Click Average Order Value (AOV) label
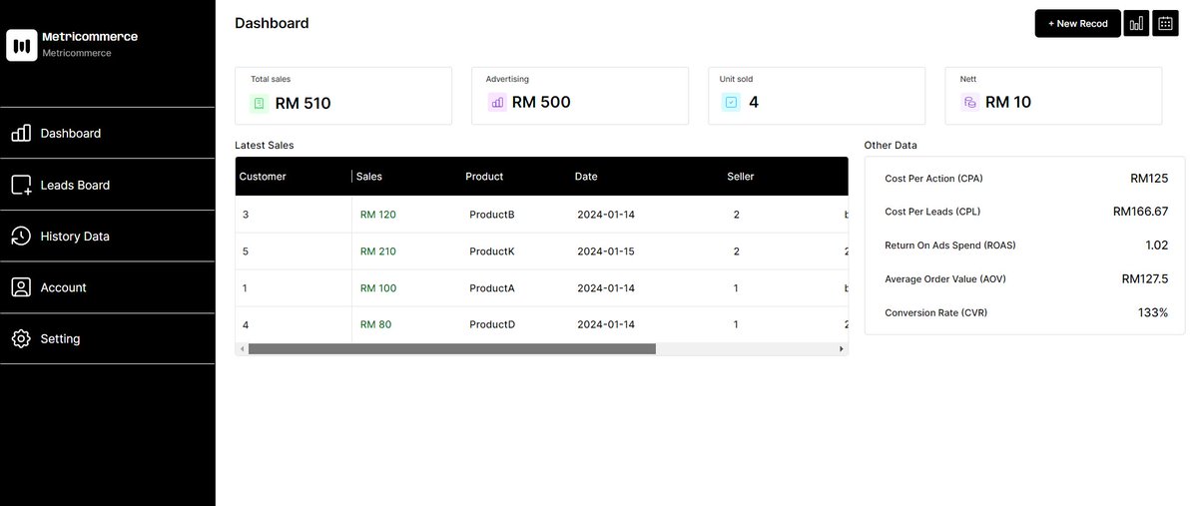Screen dimensions: 1198x506 (945, 279)
